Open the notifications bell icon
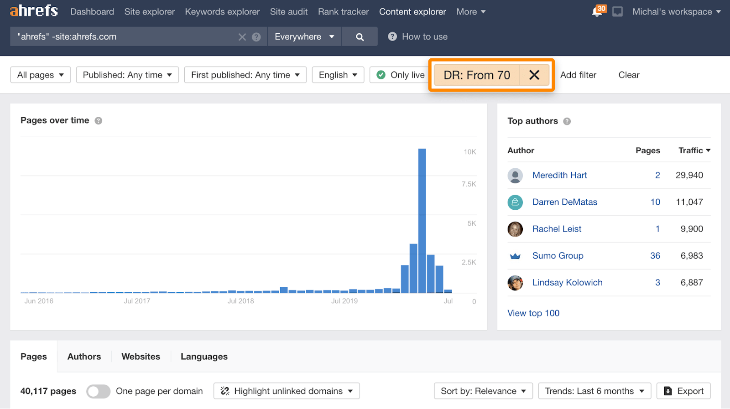The width and height of the screenshot is (730, 409). coord(597,12)
